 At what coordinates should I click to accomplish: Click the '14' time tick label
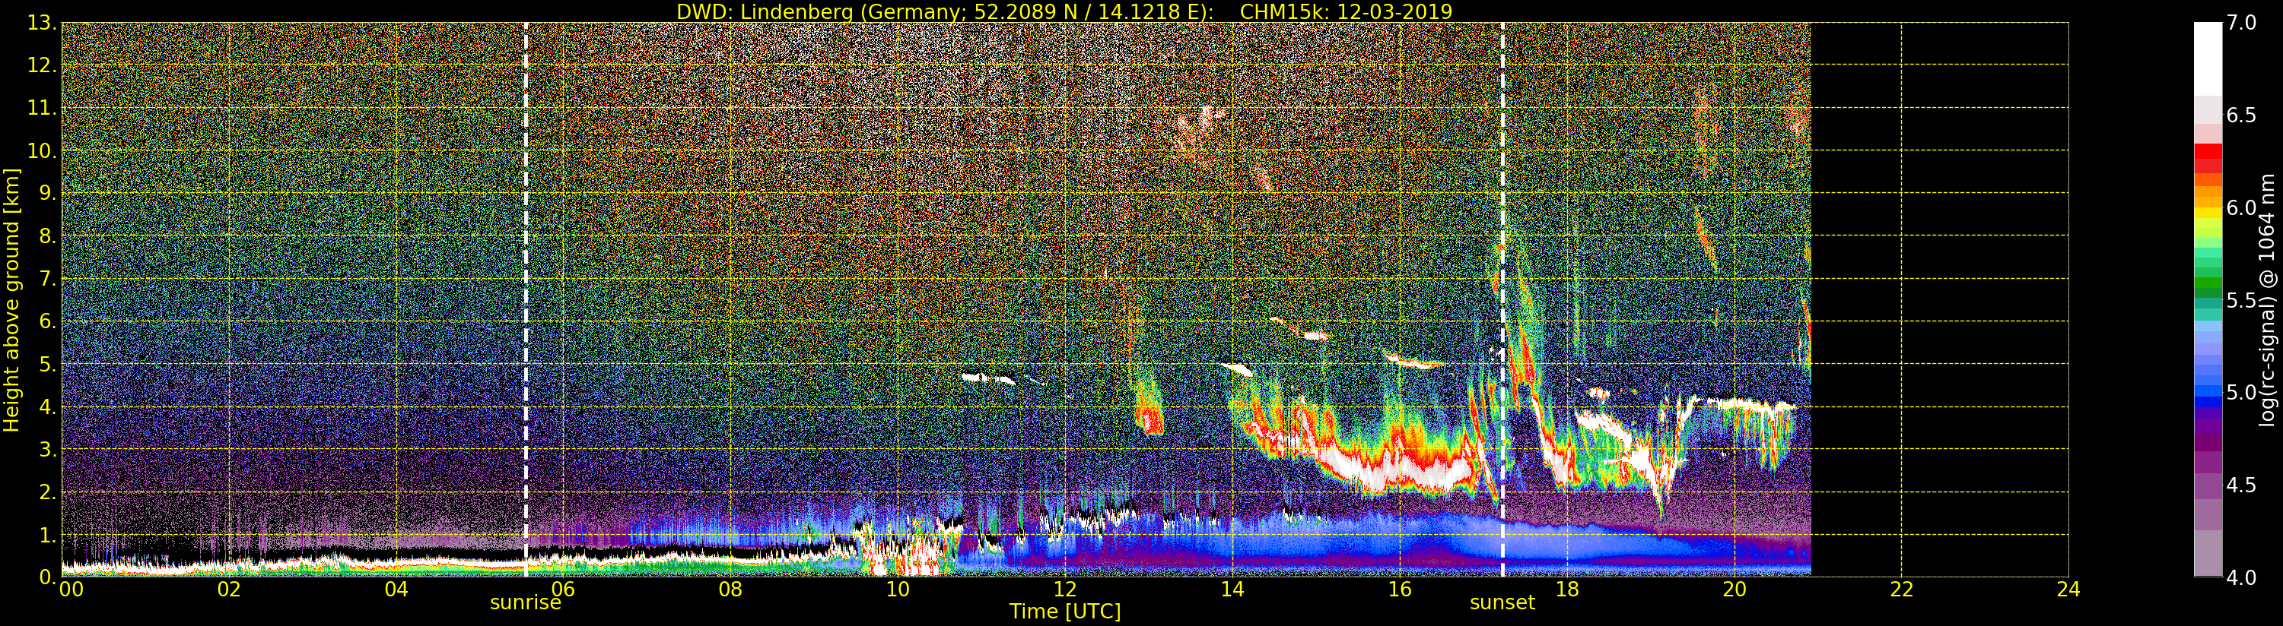point(1232,590)
